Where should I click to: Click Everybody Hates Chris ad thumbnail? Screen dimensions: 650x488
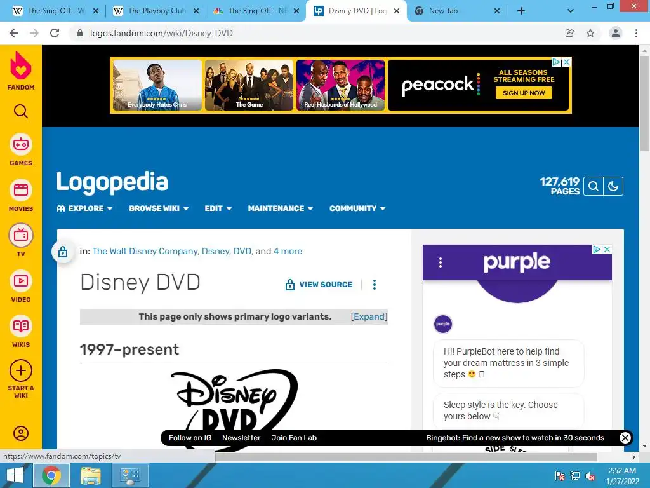coord(157,85)
